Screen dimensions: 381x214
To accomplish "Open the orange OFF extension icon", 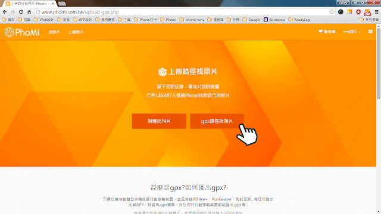I will click(x=367, y=12).
